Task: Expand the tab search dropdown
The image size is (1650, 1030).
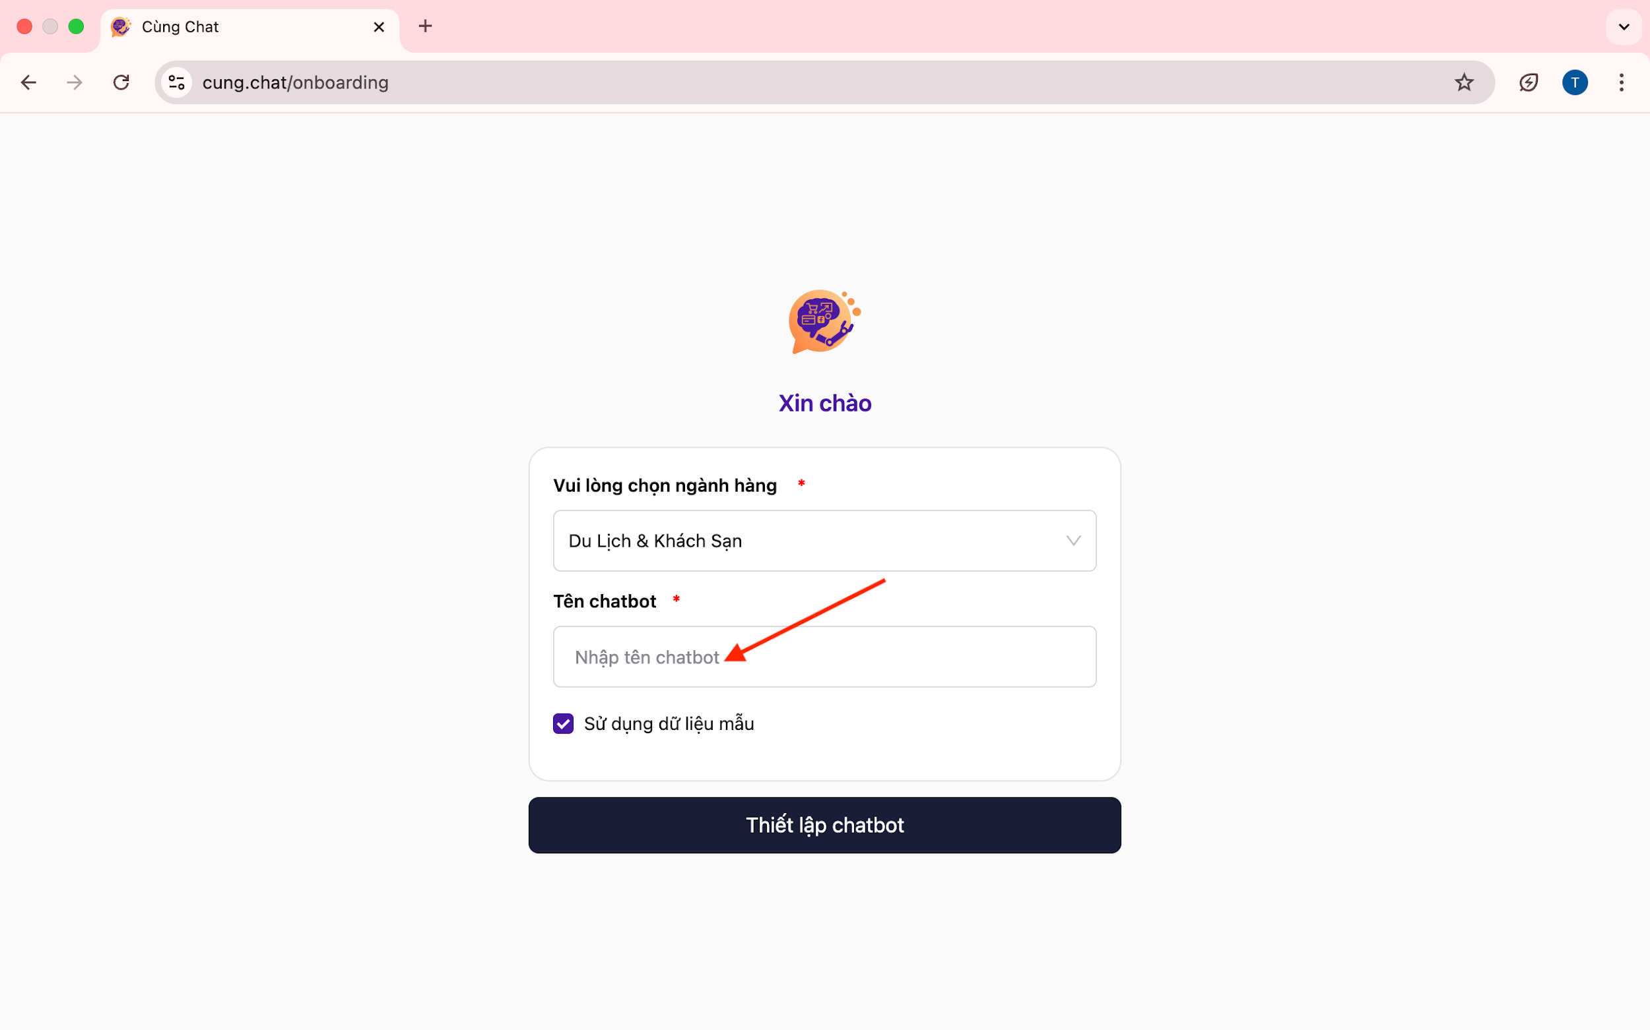Action: tap(1624, 27)
